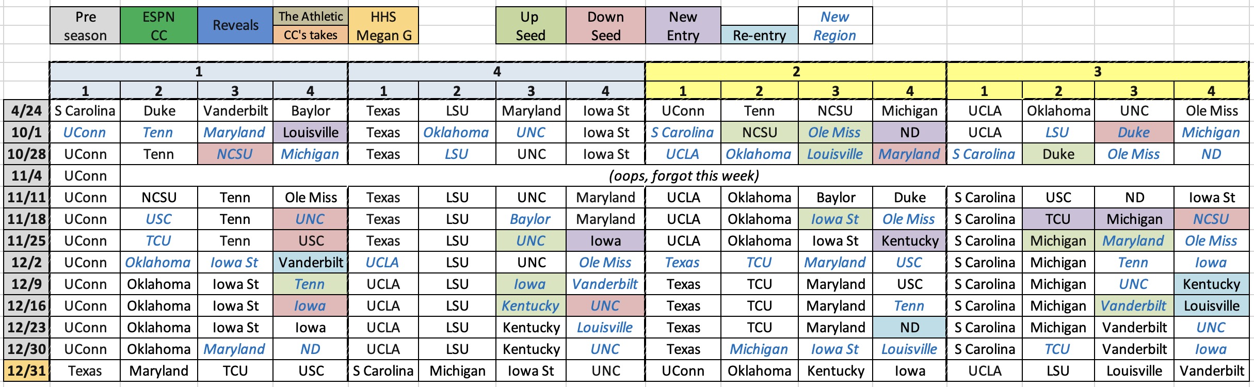Click the Down Seed legend cell
This screenshot has height=387, width=1254.
605,26
